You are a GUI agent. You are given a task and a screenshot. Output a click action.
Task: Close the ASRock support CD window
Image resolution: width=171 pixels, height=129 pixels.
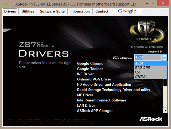point(163,3)
